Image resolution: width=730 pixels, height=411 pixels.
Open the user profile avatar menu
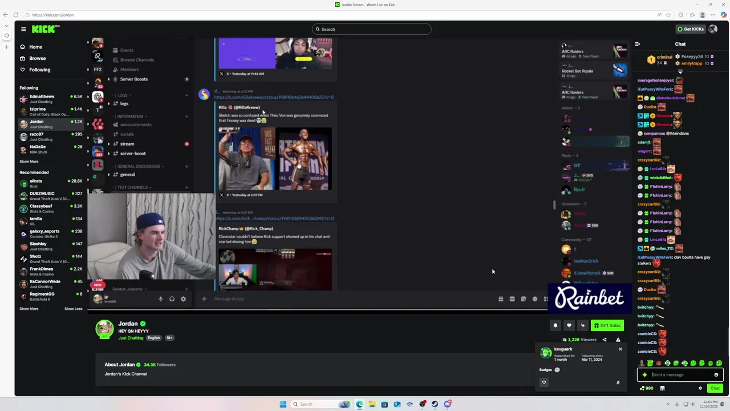coord(713,29)
